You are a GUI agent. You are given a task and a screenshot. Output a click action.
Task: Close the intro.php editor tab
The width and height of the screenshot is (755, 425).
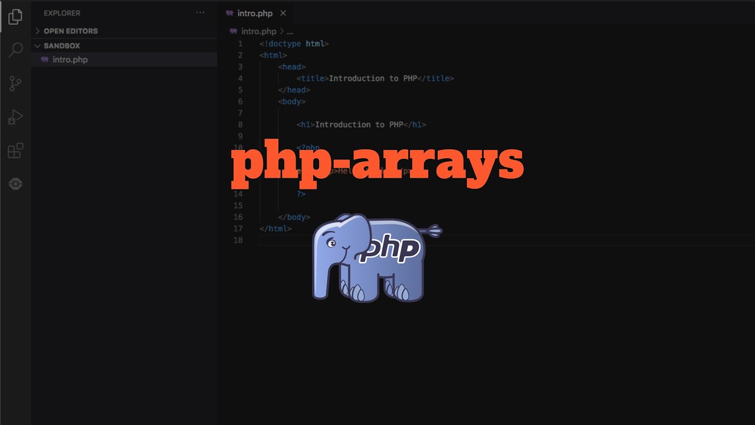(283, 13)
